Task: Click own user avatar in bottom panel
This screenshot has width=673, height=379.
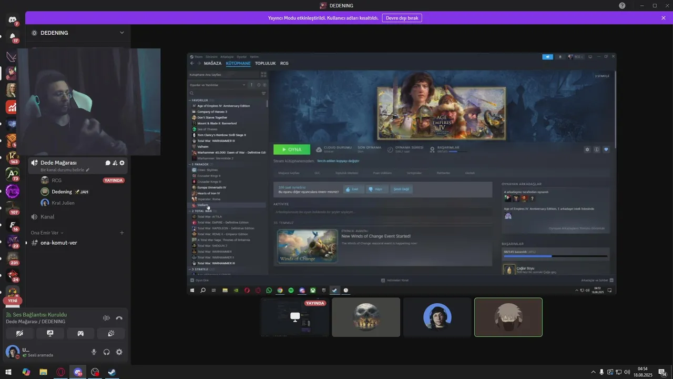Action: (x=12, y=352)
